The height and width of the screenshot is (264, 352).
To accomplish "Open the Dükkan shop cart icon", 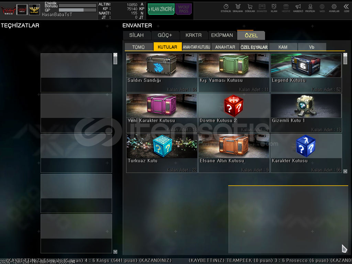I will (x=250, y=8).
